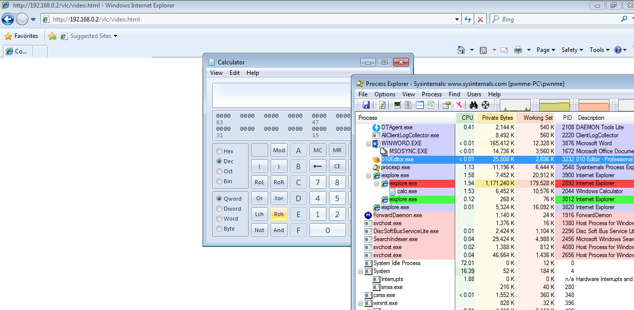Image resolution: width=634 pixels, height=310 pixels.
Task: Open the Edit menu in Calculator
Action: point(235,73)
